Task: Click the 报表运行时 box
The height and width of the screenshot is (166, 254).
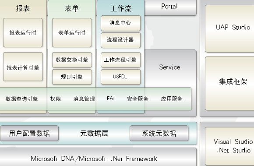Action: (x=23, y=33)
